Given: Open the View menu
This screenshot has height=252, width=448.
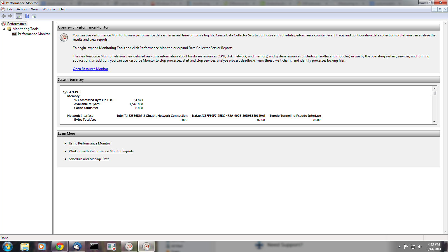Looking at the screenshot, I should pos(34,9).
